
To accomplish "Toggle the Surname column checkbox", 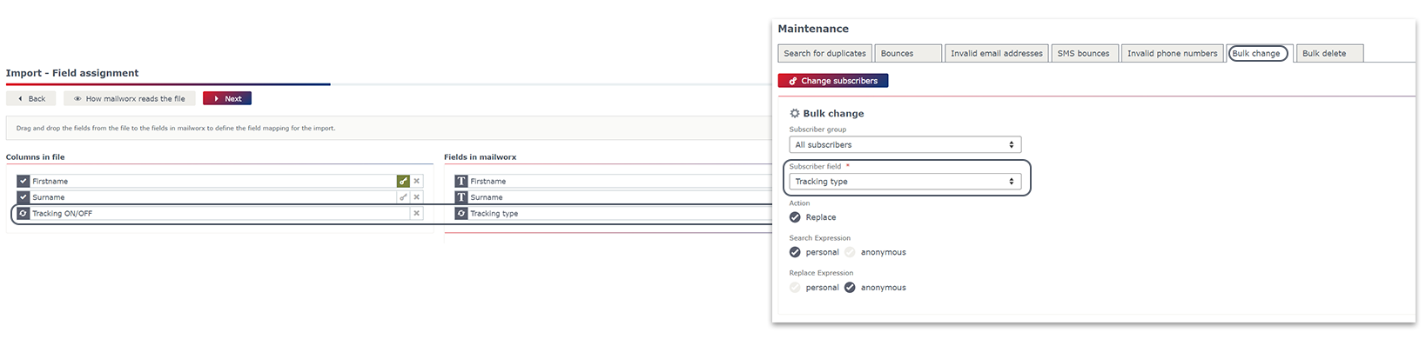I will tap(24, 197).
